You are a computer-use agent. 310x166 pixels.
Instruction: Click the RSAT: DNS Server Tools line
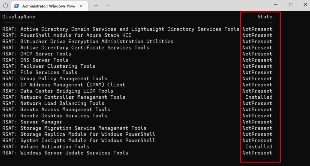click(x=35, y=60)
